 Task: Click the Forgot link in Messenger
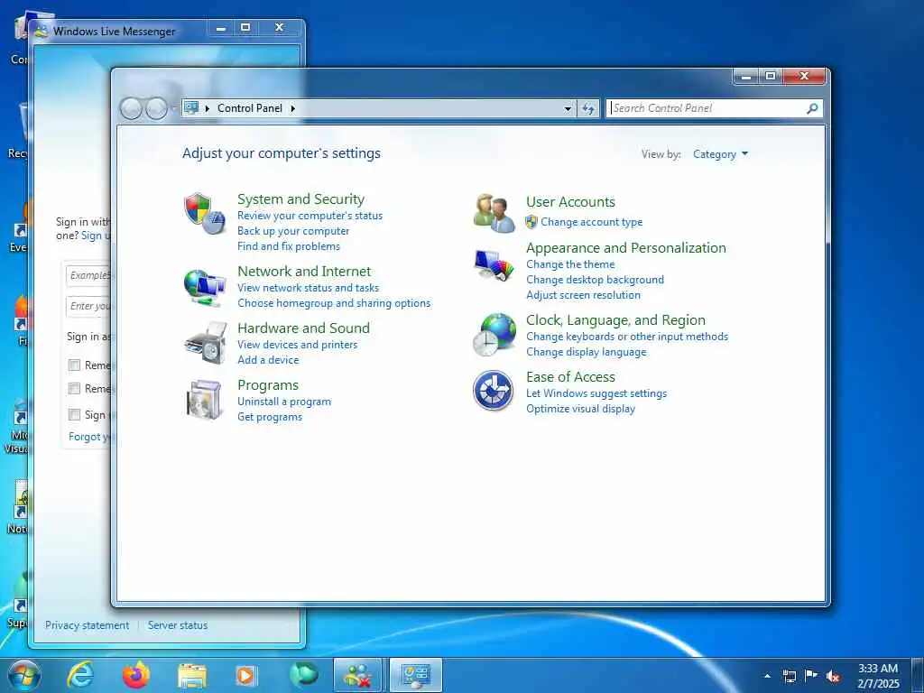[90, 438]
